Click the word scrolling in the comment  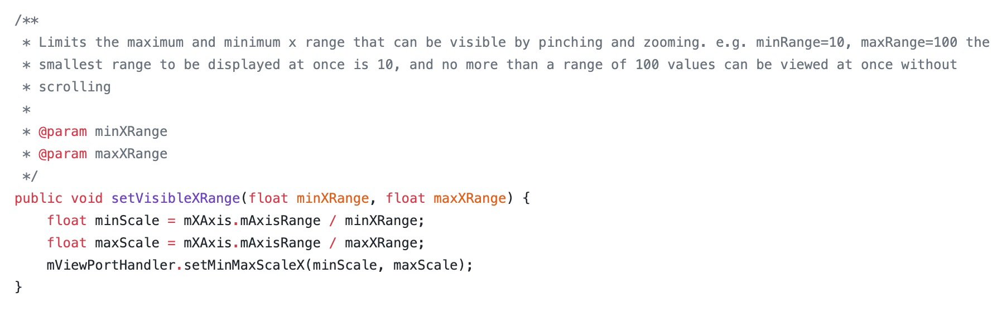[x=75, y=87]
